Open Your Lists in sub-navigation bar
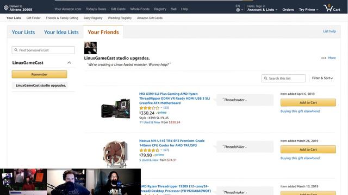348x195 pixels. pyautogui.click(x=14, y=18)
